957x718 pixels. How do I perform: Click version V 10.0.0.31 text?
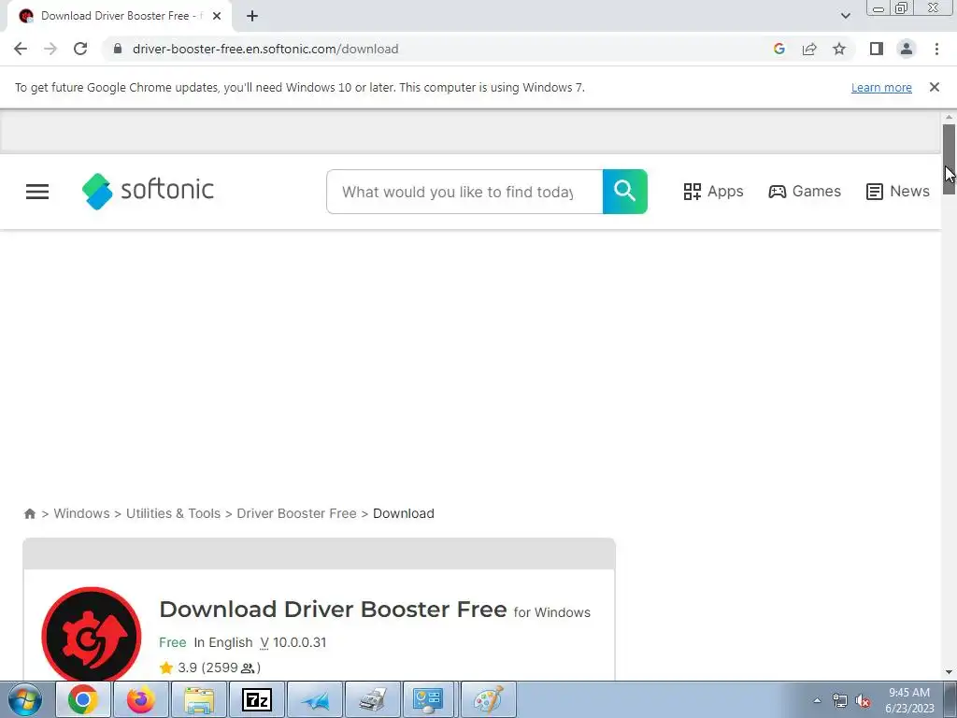[293, 642]
